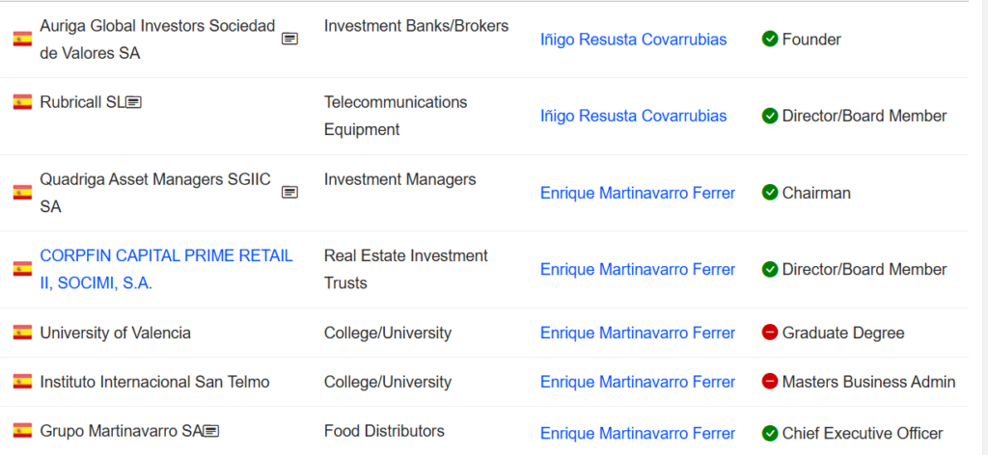Click the Spain flag next to University of Valencia

tap(23, 333)
